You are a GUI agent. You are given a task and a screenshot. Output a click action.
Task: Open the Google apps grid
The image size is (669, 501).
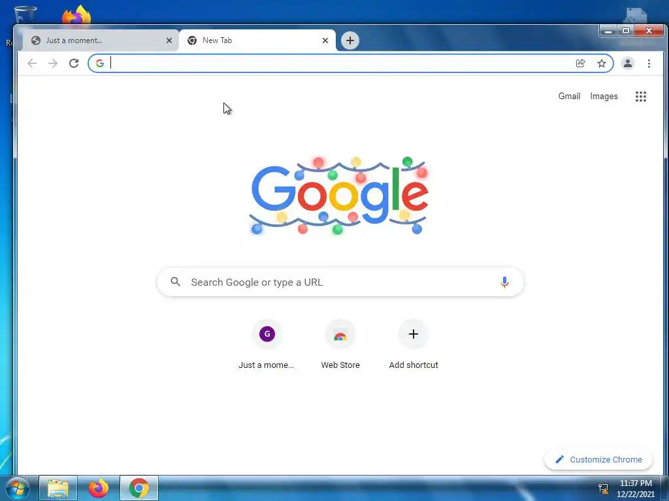[x=640, y=97]
